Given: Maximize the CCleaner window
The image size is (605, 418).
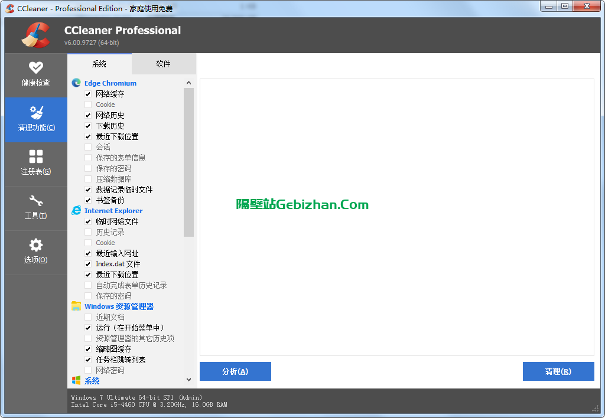Looking at the screenshot, I should pos(565,6).
